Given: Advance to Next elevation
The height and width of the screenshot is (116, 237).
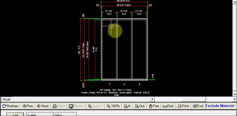Looking at the screenshot, I should (43, 106).
